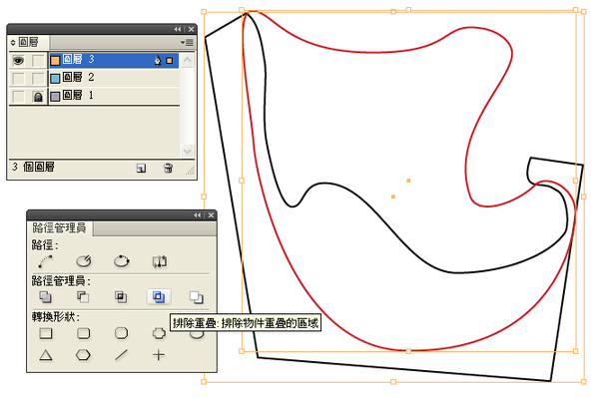Click the purple color swatch of 圖層 1
This screenshot has width=599, height=398.
click(x=55, y=96)
